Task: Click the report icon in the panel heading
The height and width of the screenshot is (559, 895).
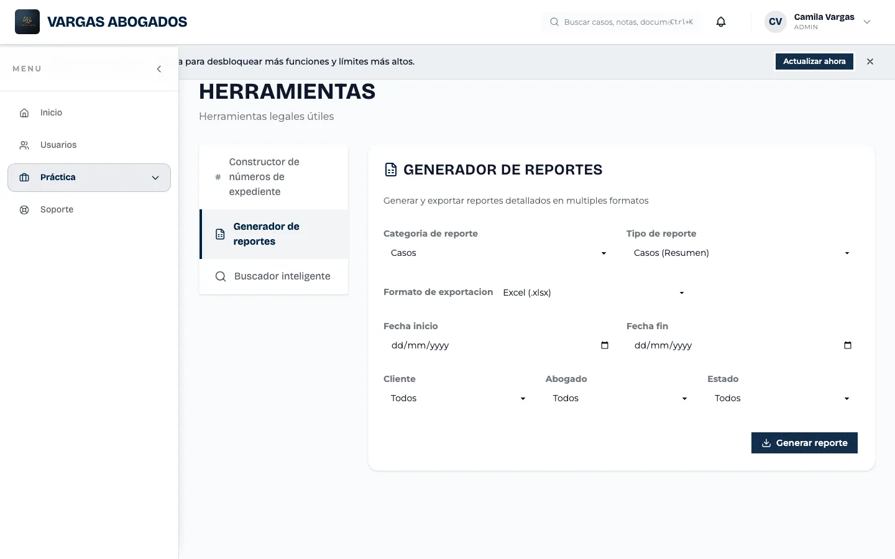Action: click(391, 170)
